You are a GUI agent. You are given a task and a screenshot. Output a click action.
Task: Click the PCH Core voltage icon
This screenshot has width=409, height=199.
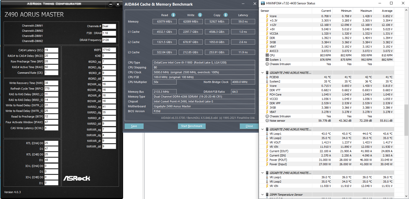point(267,95)
